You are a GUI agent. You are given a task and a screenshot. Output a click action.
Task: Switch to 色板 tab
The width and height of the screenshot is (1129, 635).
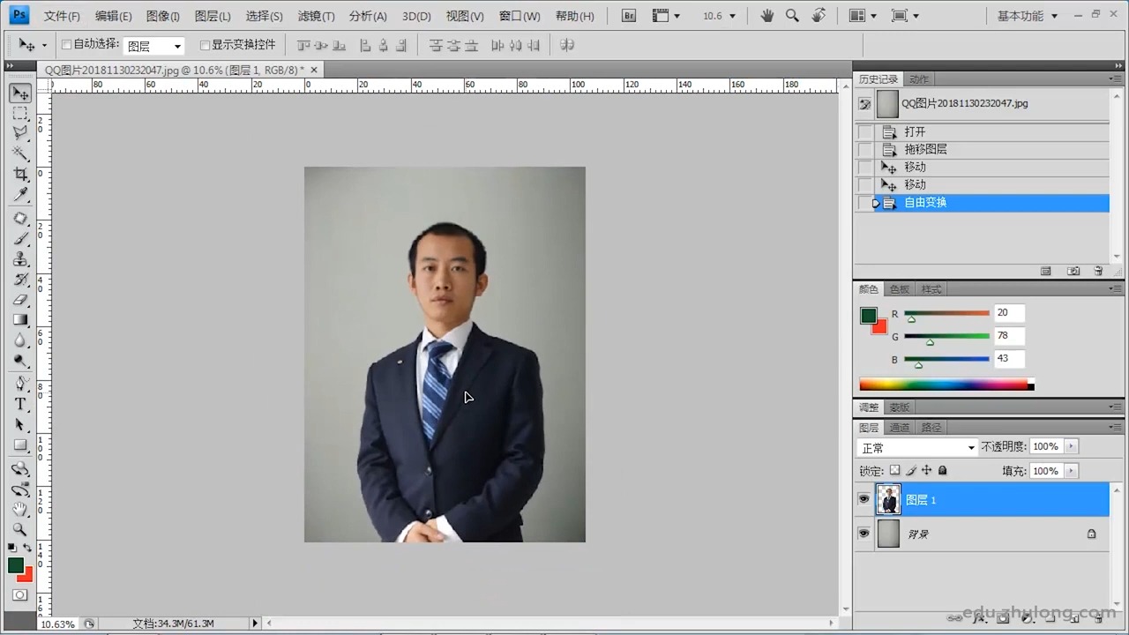tap(899, 289)
